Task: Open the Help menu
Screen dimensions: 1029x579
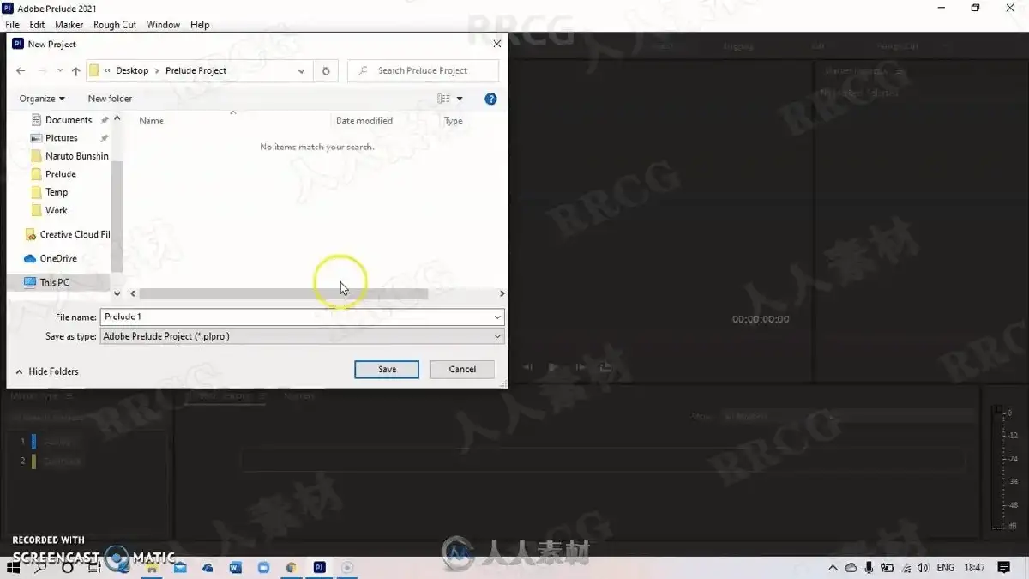Action: (x=200, y=25)
